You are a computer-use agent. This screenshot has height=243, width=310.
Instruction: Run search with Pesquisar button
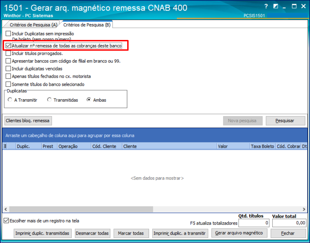coord(285,121)
